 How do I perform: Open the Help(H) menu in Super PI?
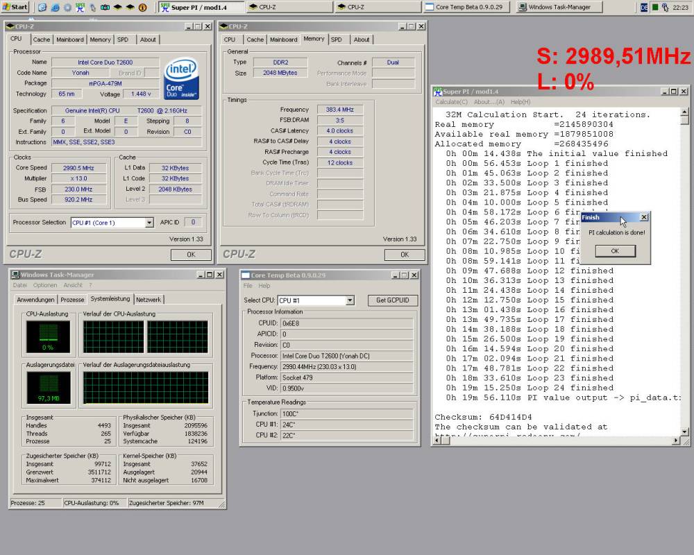pos(520,102)
